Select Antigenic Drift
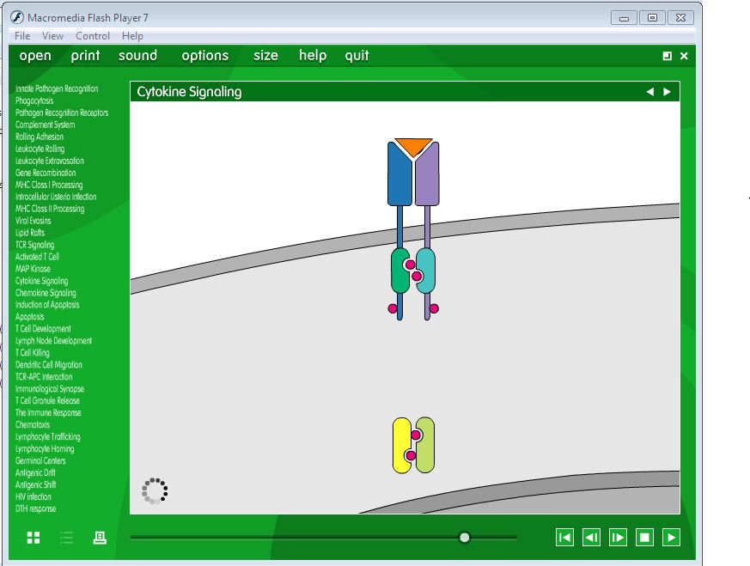Screen dimensions: 750x566 click(x=35, y=472)
